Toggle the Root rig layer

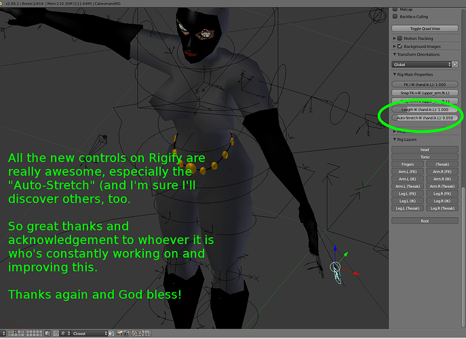[425, 221]
